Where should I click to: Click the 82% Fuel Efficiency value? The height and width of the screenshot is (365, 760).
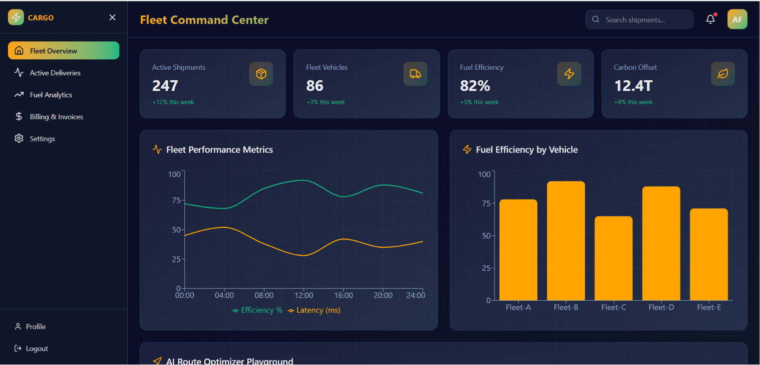[x=475, y=86]
